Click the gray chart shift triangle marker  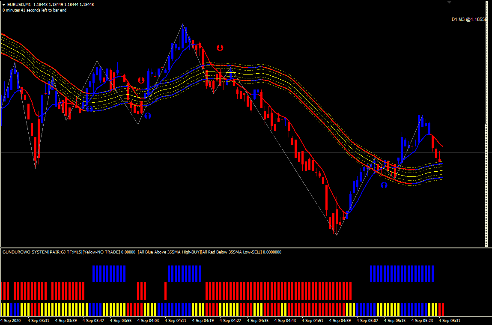point(449,3)
